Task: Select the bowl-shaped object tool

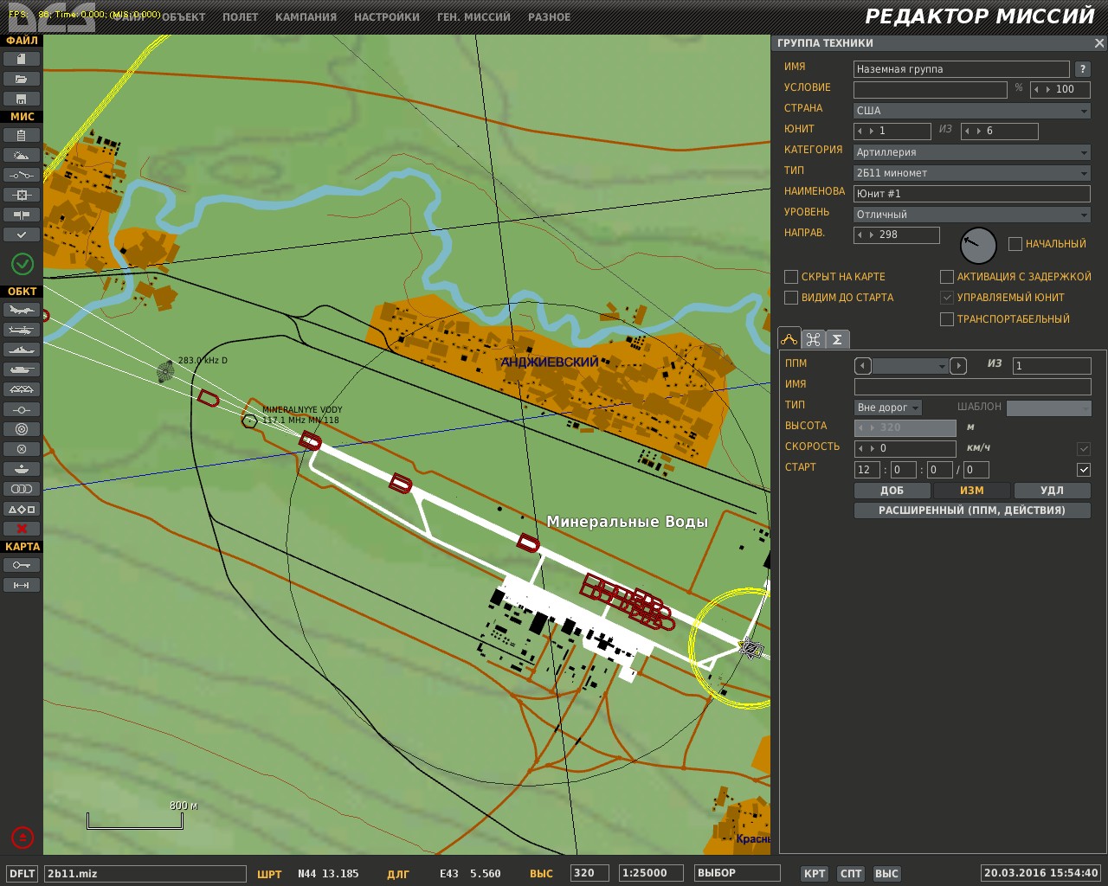Action: click(22, 469)
